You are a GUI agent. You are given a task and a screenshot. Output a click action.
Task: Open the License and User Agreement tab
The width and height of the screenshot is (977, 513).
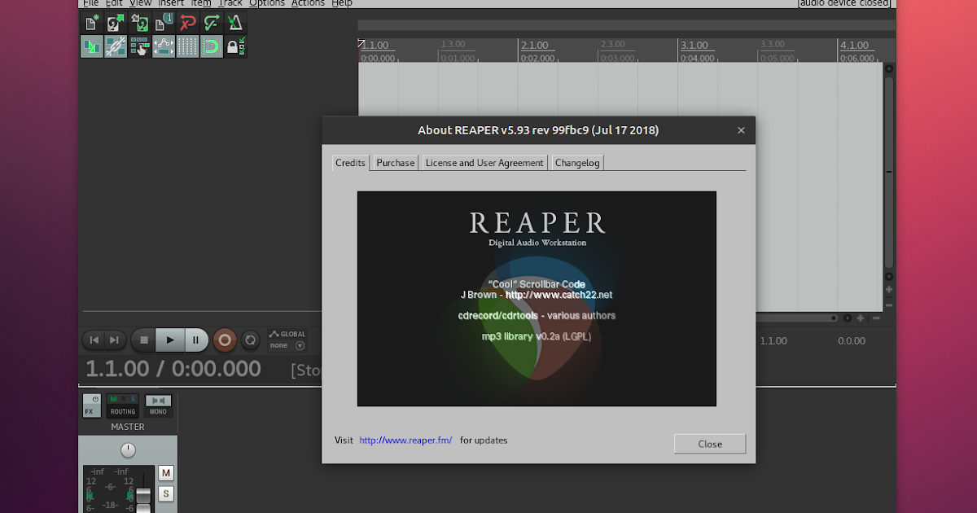click(x=484, y=162)
